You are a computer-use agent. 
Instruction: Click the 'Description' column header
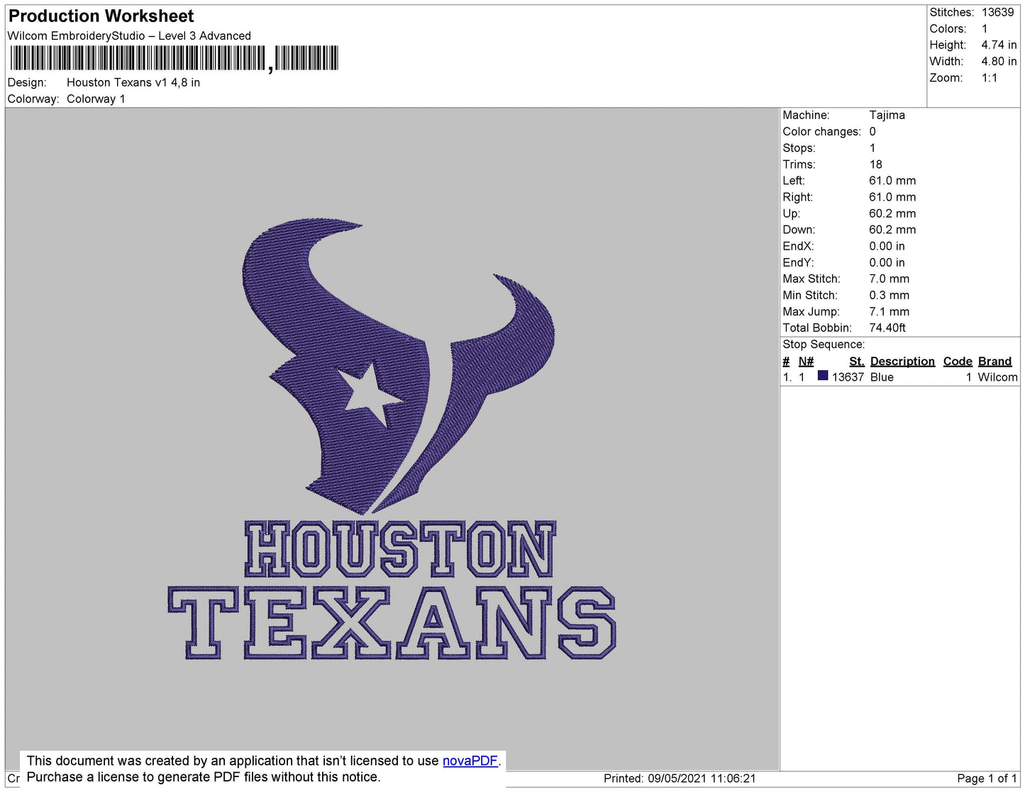pyautogui.click(x=902, y=361)
